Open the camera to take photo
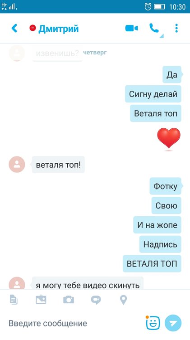 click(x=69, y=300)
